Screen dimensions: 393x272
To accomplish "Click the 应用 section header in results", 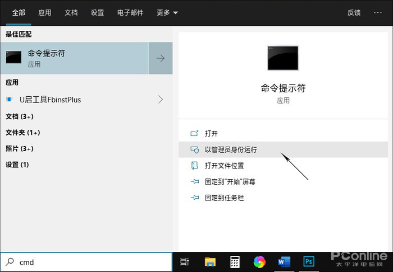I will (x=12, y=82).
